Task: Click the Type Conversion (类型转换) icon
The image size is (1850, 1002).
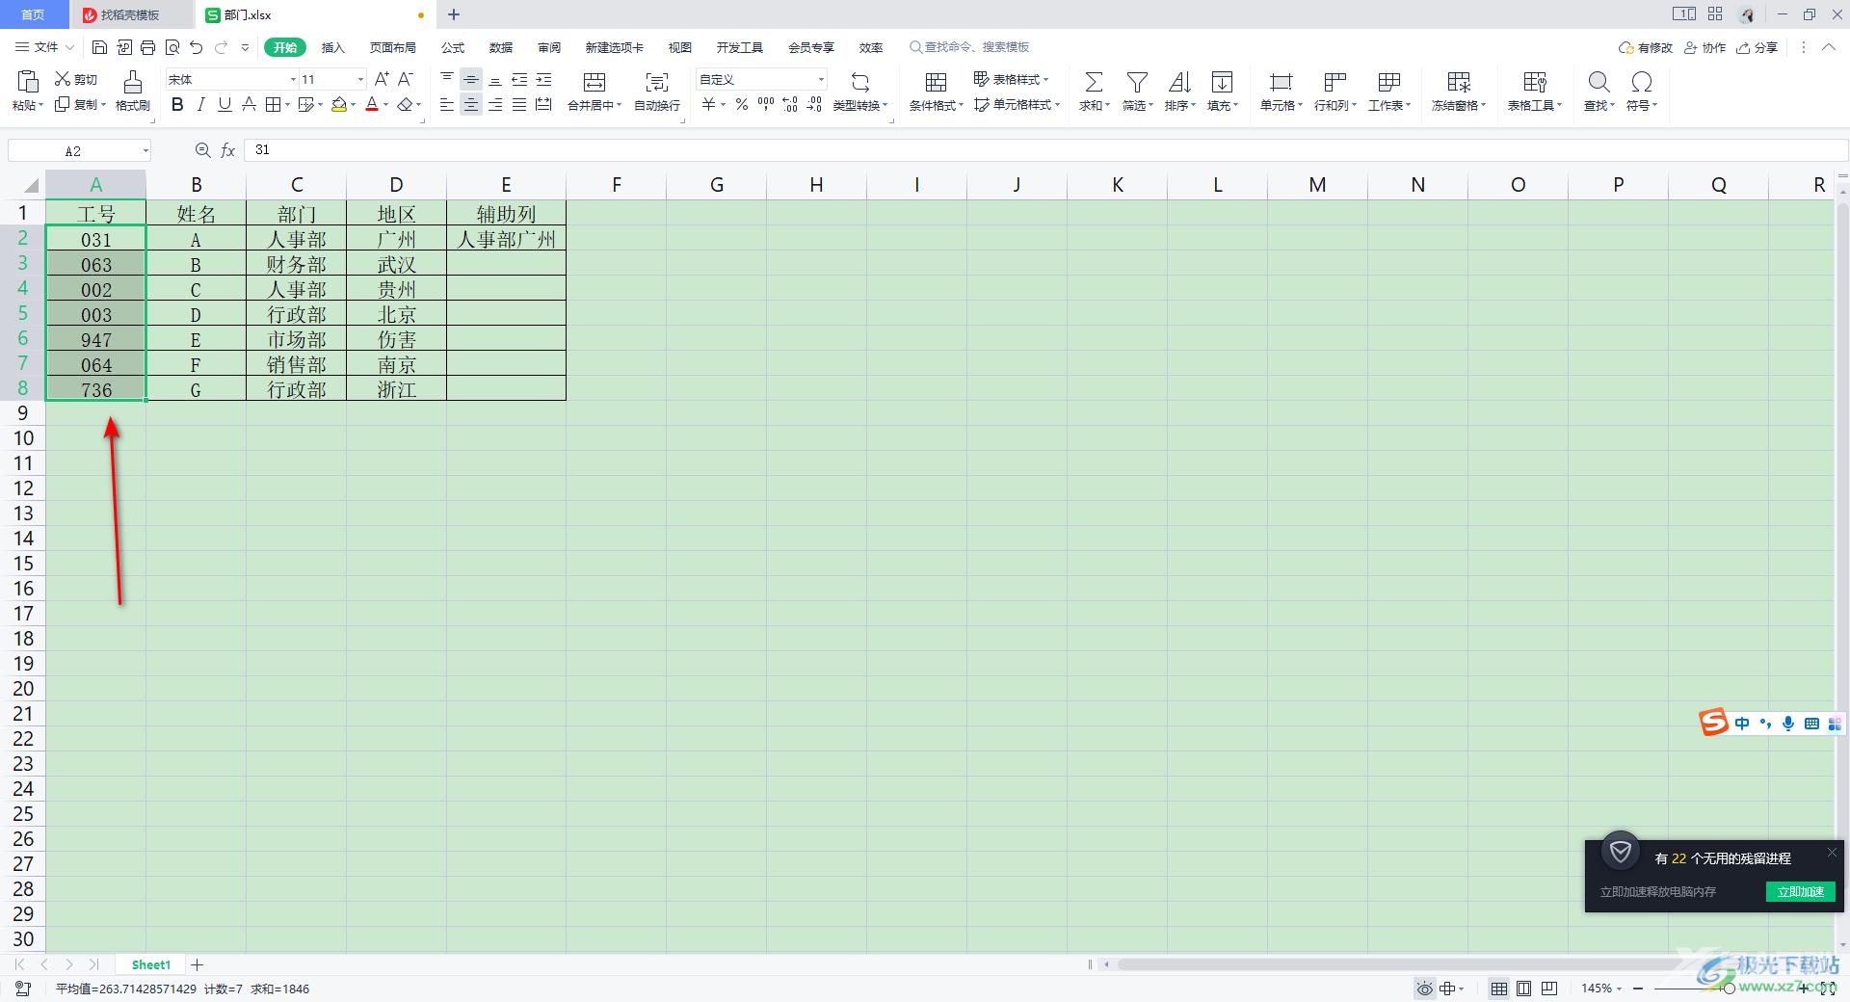Action: [x=860, y=82]
